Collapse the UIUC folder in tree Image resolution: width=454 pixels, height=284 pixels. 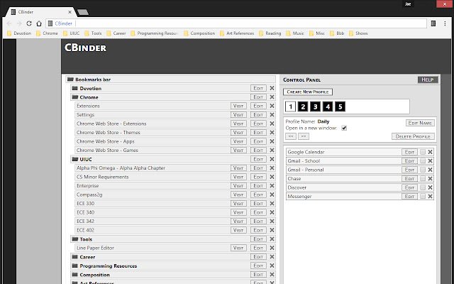tap(75, 159)
